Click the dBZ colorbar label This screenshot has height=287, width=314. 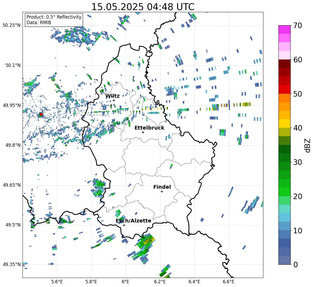(308, 145)
